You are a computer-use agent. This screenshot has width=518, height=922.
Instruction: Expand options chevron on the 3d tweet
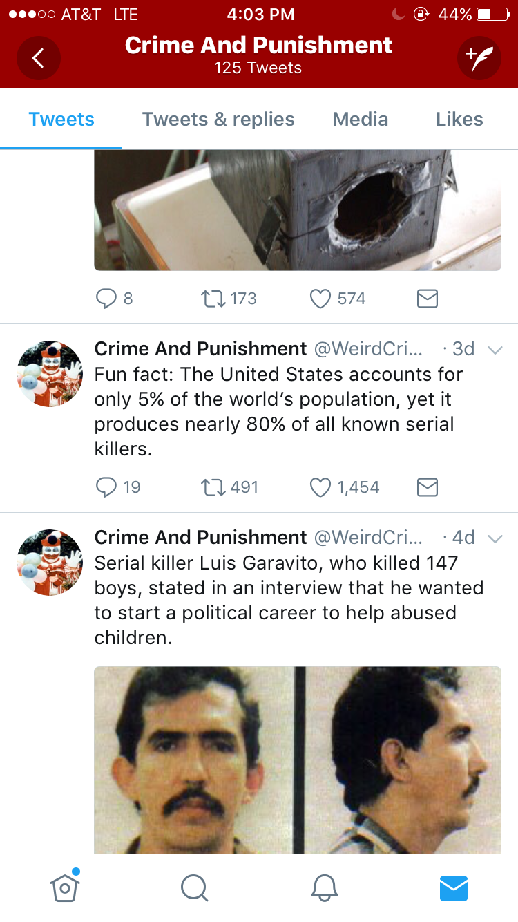point(495,350)
